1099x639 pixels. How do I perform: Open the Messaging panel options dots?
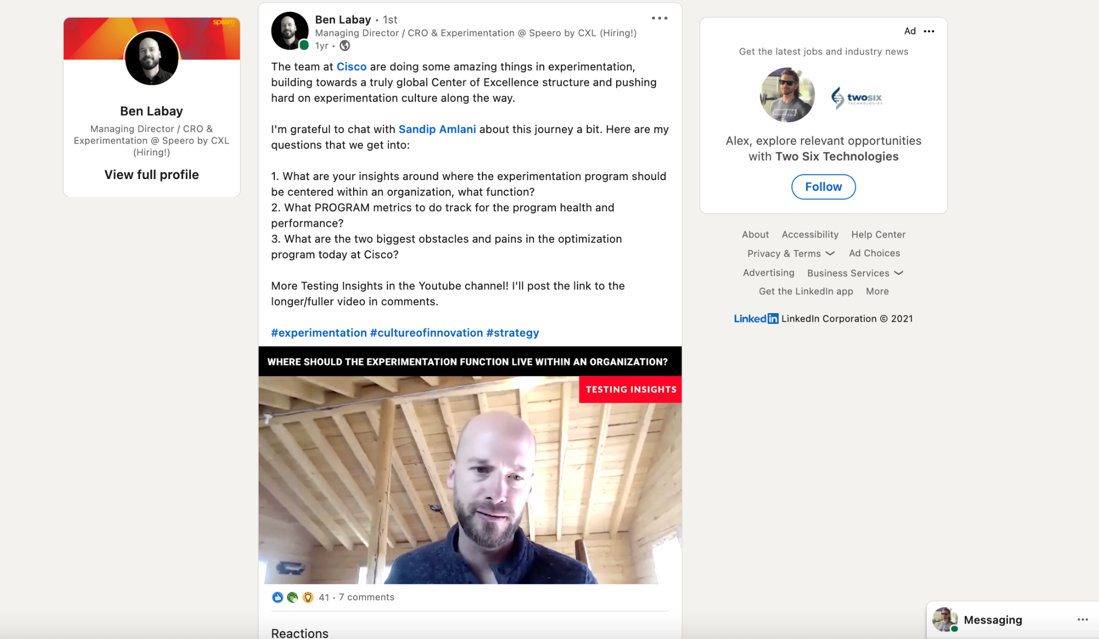coord(1082,620)
